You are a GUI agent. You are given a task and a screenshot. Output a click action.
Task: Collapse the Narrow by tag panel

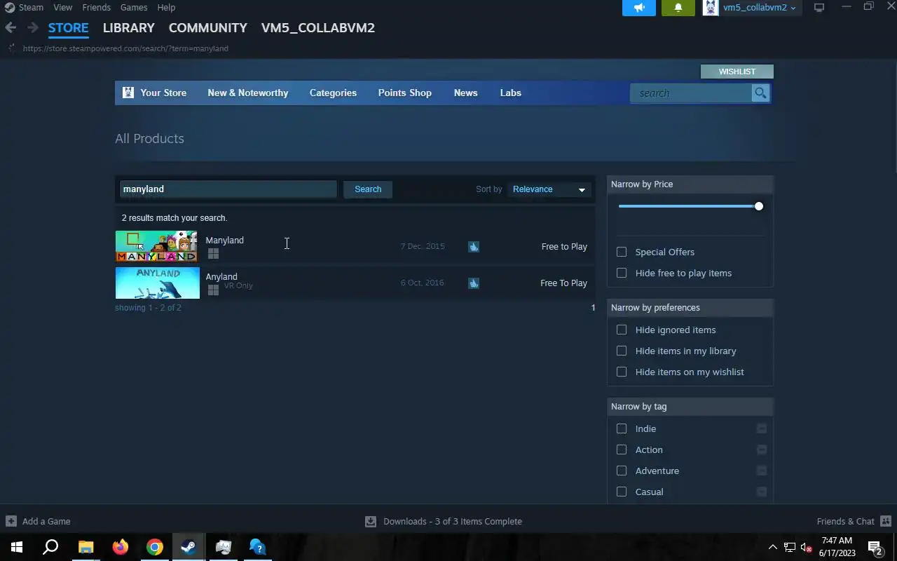click(x=690, y=407)
